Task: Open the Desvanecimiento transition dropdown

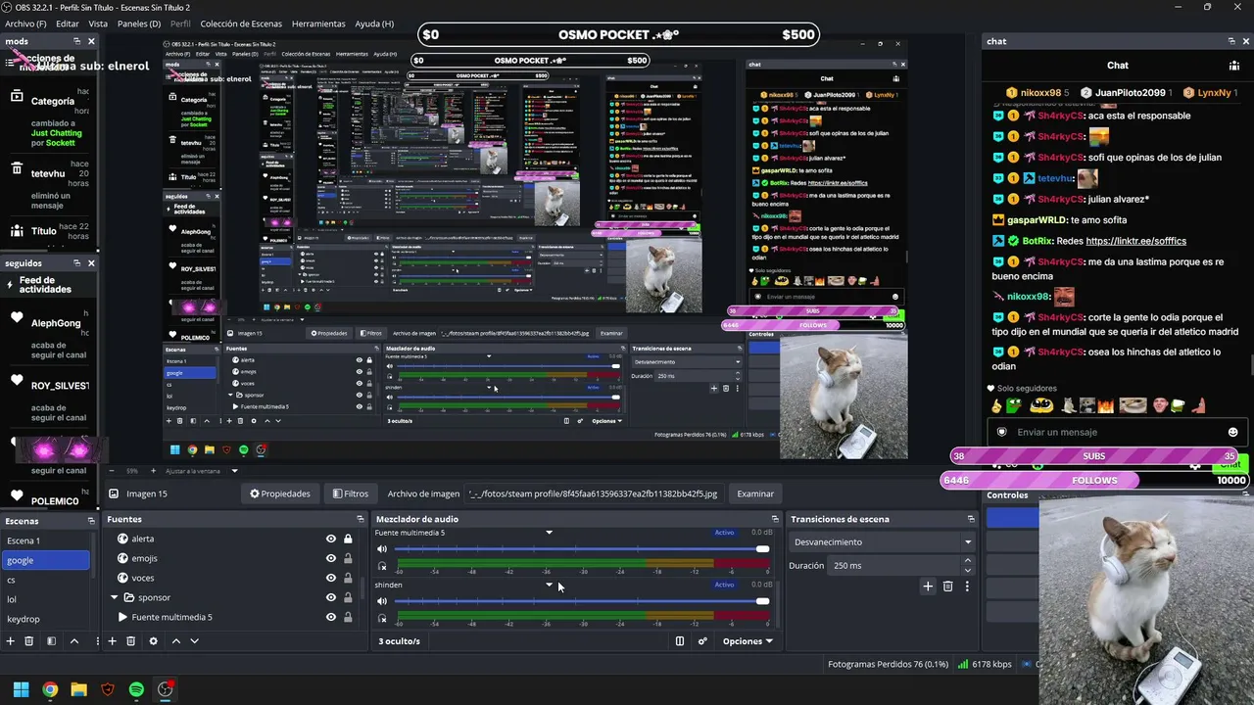Action: [883, 541]
